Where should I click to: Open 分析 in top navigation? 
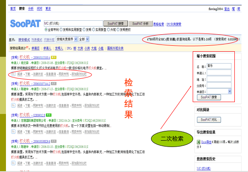point(31,8)
